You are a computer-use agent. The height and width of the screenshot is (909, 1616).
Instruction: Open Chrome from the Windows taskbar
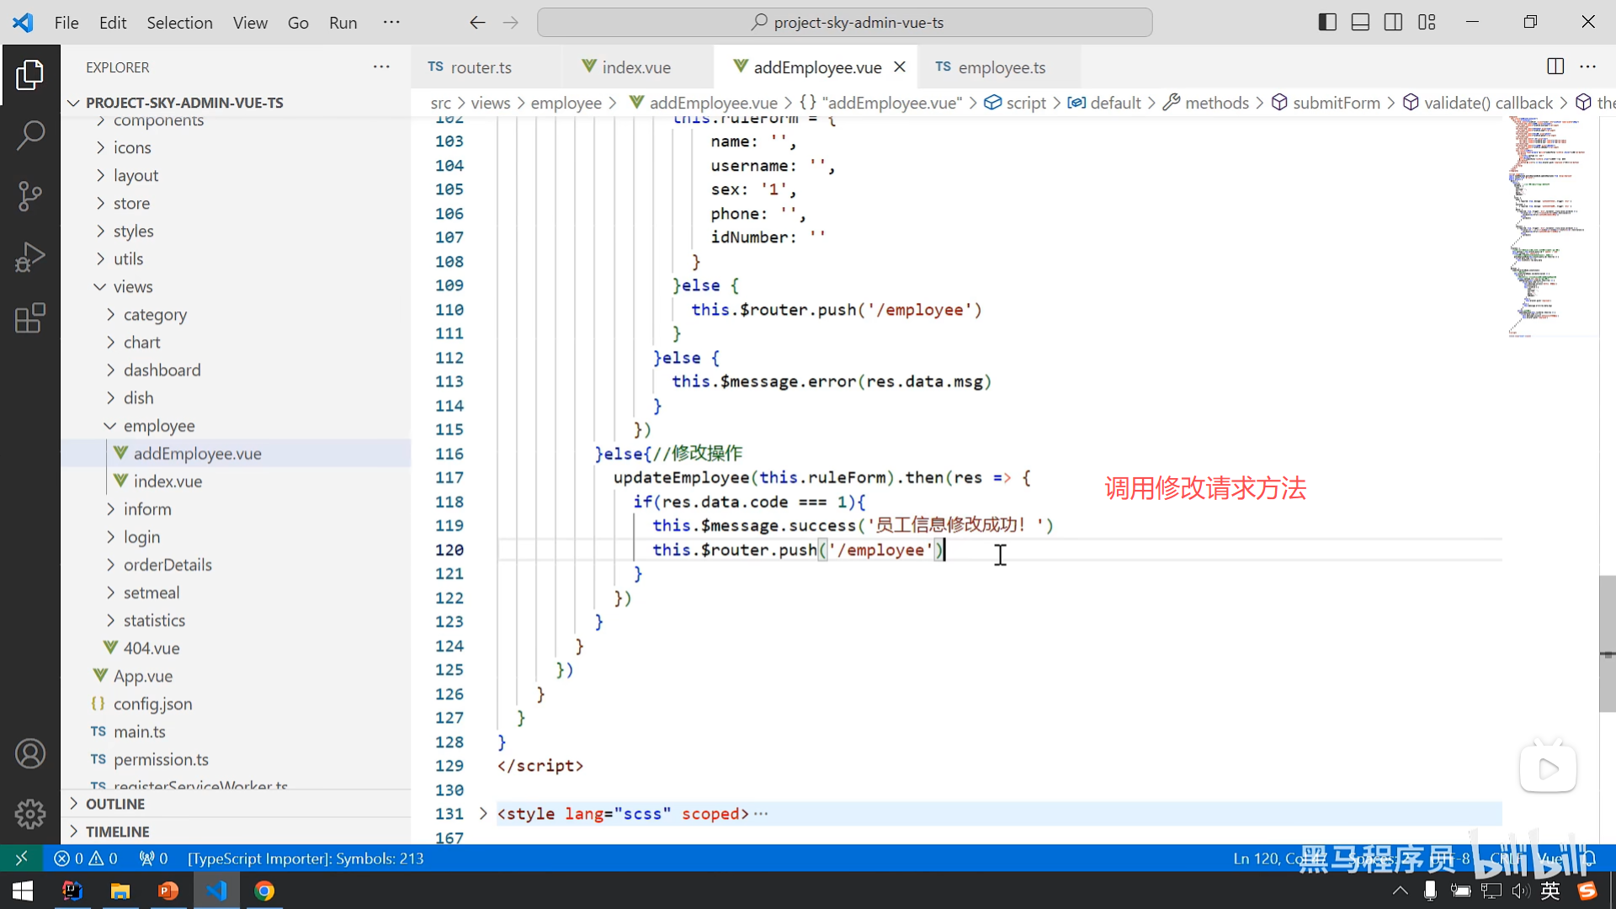264,890
